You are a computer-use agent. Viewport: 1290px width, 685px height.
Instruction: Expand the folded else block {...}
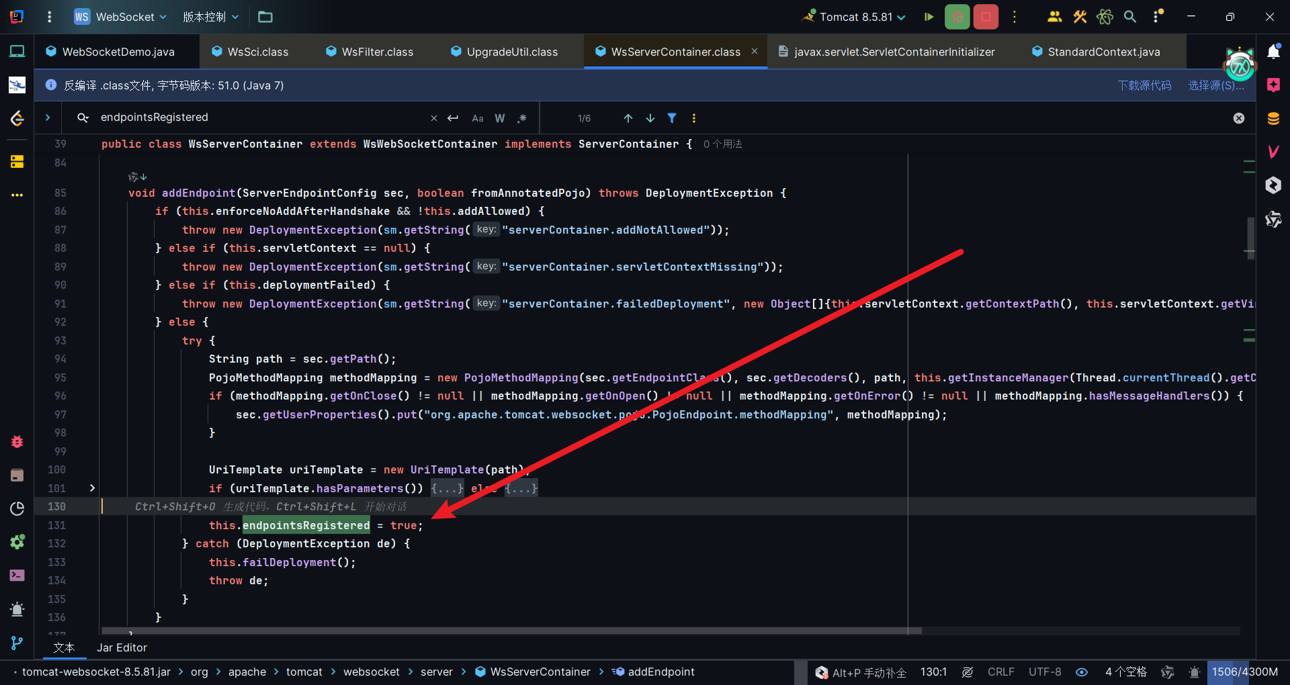coord(521,488)
